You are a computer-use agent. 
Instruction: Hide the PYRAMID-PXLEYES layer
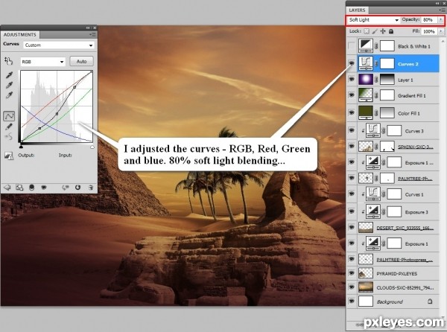click(x=352, y=273)
